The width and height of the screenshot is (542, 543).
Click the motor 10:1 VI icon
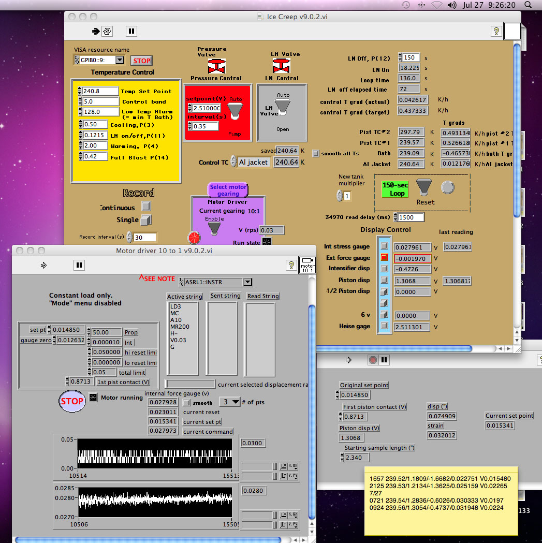point(306,265)
